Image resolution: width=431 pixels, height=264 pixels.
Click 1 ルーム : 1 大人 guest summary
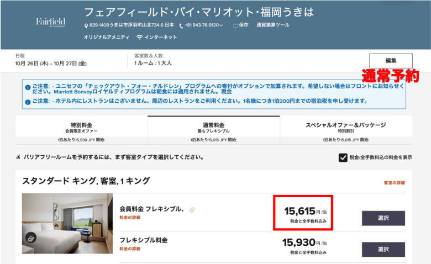click(x=153, y=63)
